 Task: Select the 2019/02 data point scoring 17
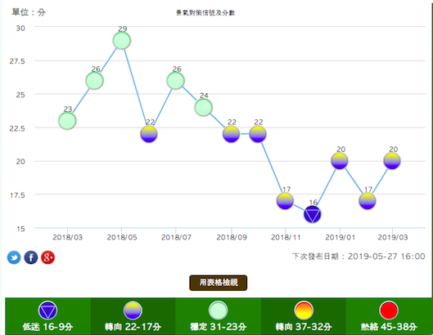368,201
